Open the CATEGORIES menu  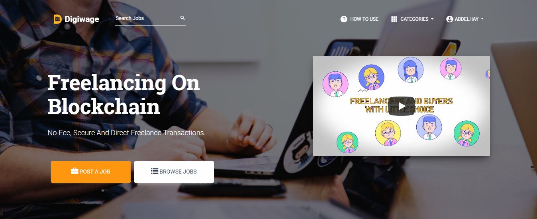[413, 19]
